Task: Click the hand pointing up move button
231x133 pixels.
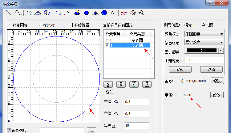Action: (108, 85)
